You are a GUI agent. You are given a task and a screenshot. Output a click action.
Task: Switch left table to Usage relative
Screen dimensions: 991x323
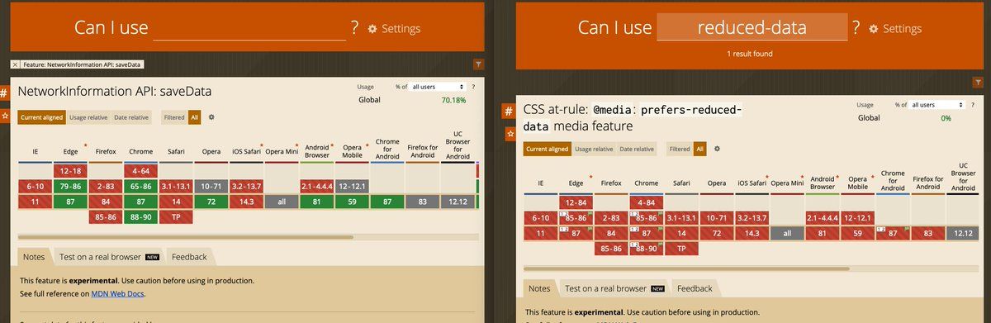(88, 117)
